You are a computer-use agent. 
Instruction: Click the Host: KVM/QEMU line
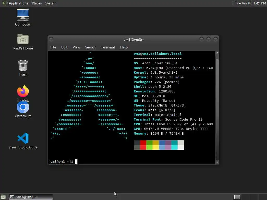click(x=173, y=68)
